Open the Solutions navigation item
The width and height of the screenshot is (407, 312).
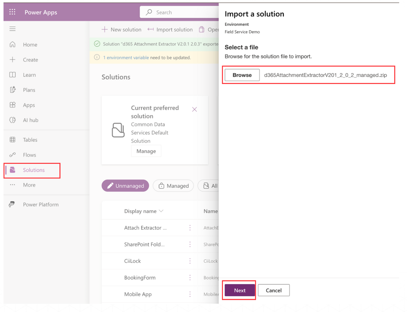coord(34,170)
